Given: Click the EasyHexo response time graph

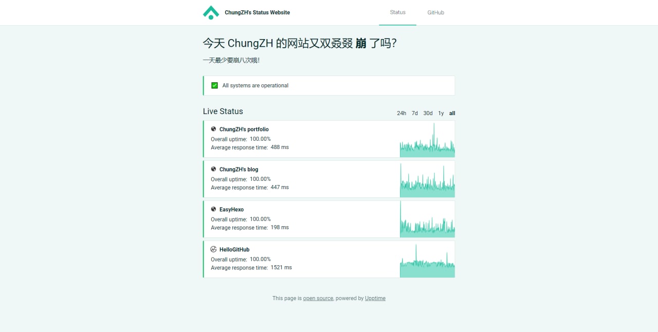Looking at the screenshot, I should (427, 219).
